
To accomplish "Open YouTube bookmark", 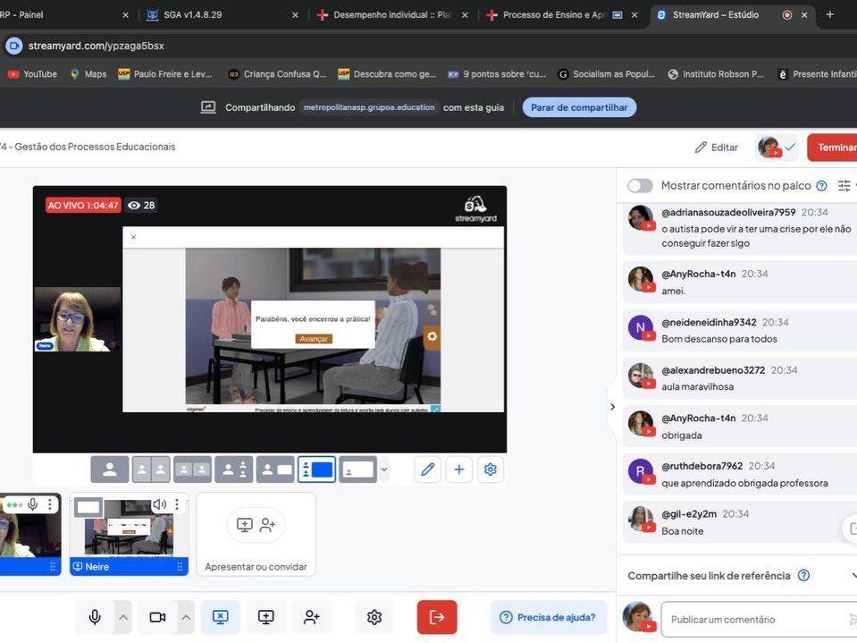I will point(33,74).
